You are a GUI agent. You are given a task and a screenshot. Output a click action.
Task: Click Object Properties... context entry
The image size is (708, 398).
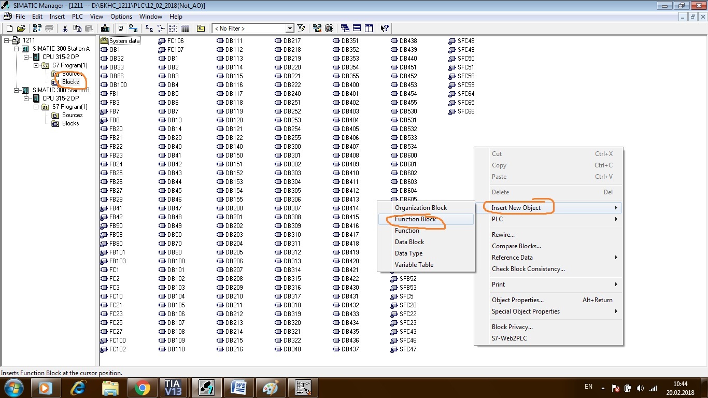(549, 300)
